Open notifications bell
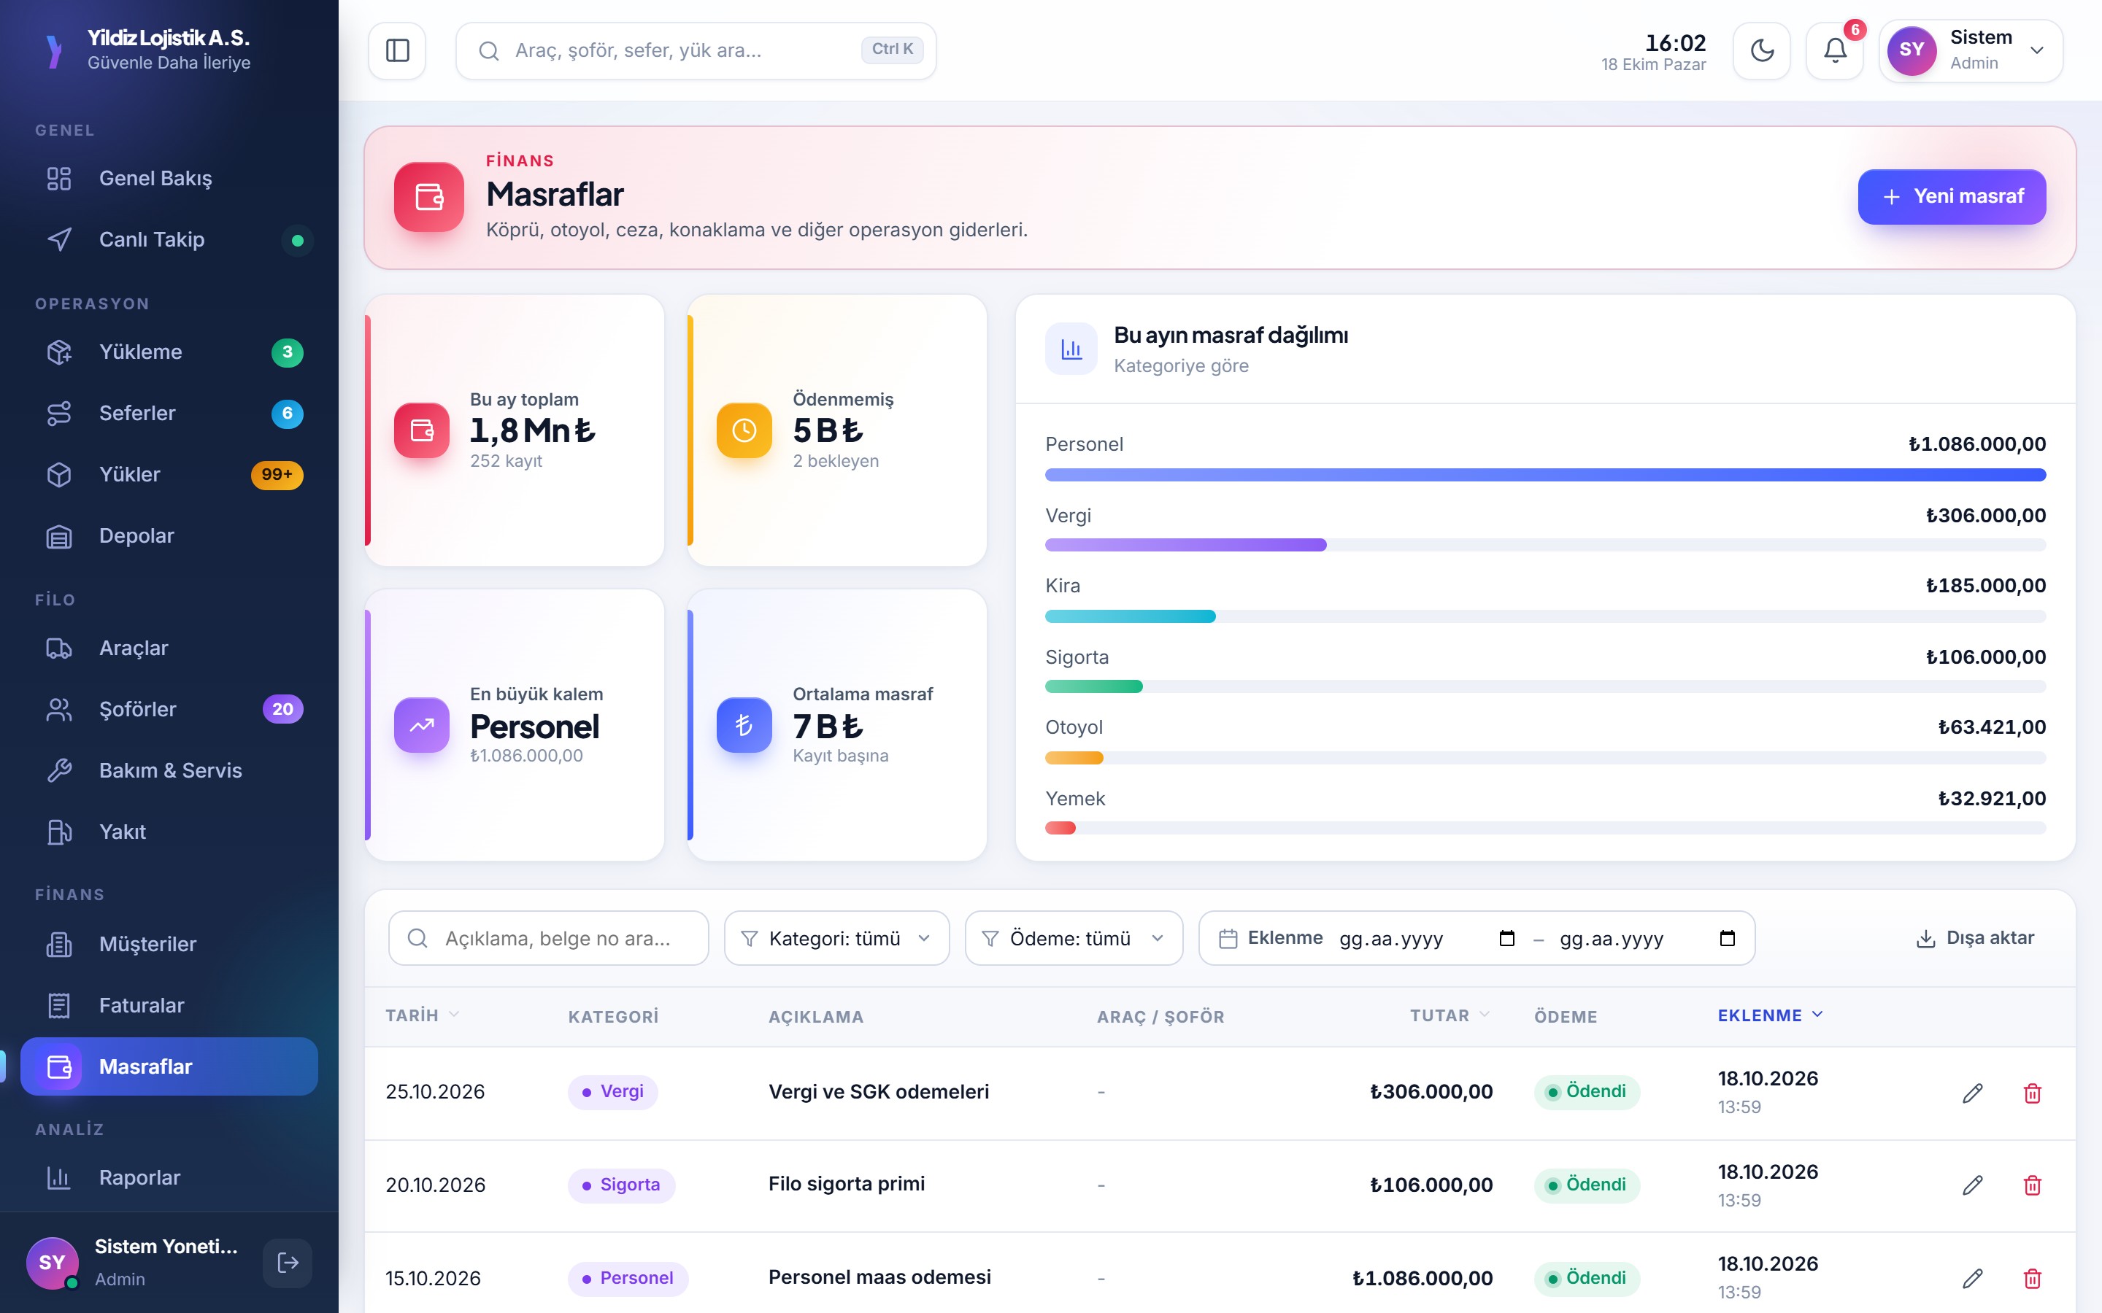2102x1313 pixels. pos(1834,50)
